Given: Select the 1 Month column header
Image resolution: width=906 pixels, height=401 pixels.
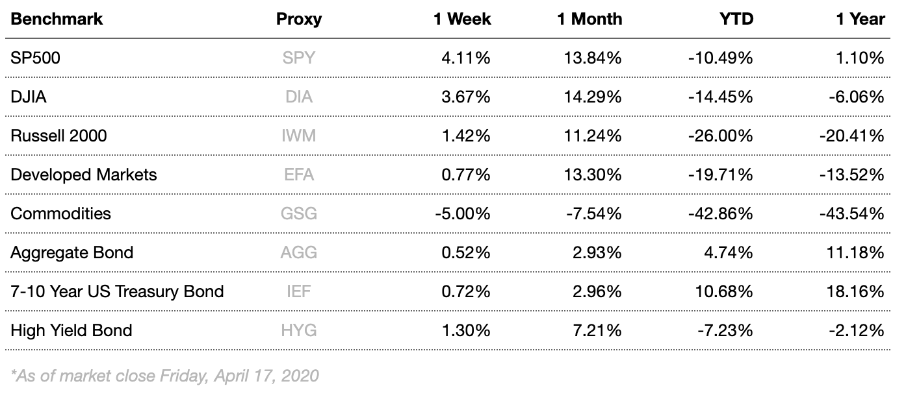Looking at the screenshot, I should (x=589, y=19).
